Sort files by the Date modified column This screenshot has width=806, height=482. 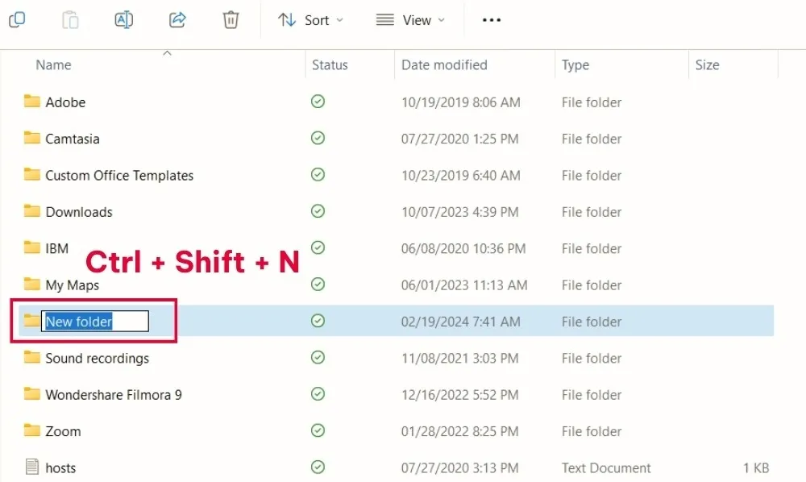click(444, 65)
